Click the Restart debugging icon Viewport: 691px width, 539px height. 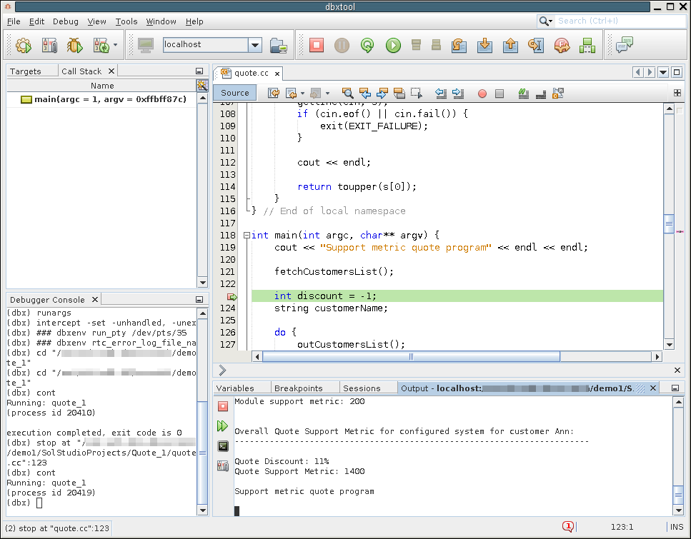coord(367,46)
